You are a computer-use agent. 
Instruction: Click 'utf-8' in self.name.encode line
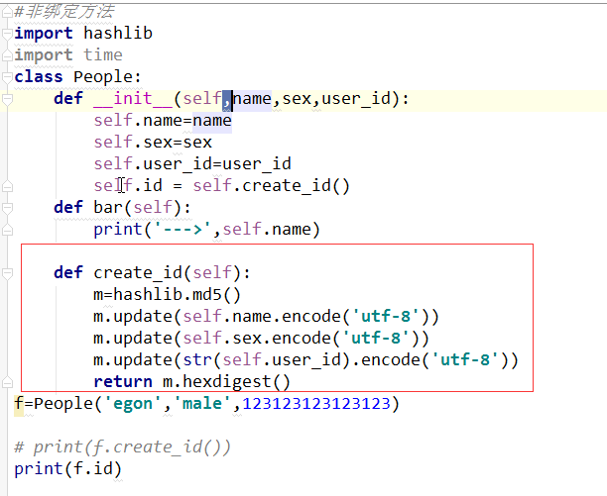coord(386,317)
